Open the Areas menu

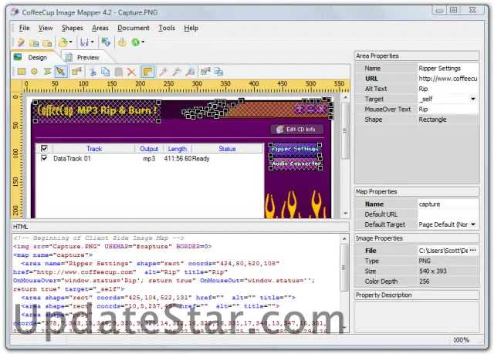tap(100, 28)
